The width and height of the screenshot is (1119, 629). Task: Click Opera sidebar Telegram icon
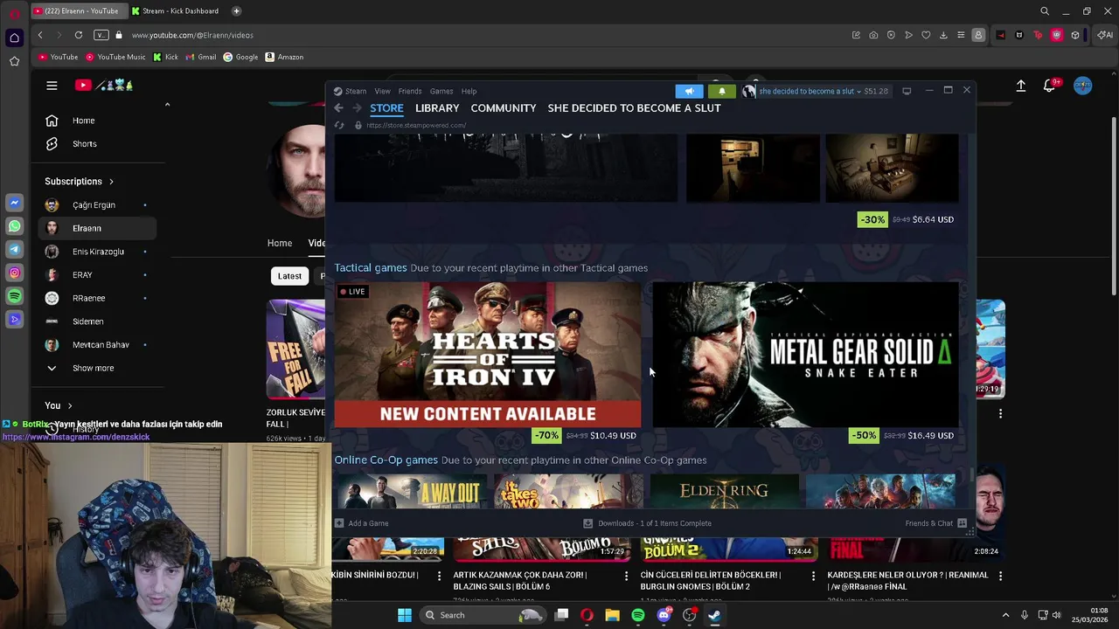pyautogui.click(x=14, y=250)
